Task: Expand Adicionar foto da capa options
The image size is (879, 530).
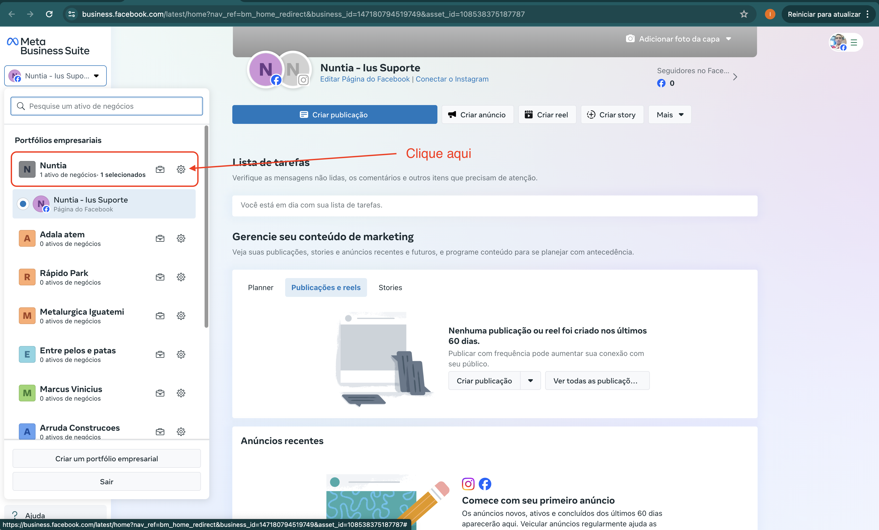Action: pyautogui.click(x=679, y=39)
